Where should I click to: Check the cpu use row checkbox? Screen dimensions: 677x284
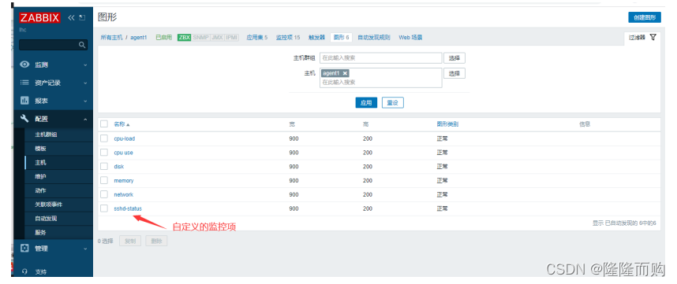104,153
